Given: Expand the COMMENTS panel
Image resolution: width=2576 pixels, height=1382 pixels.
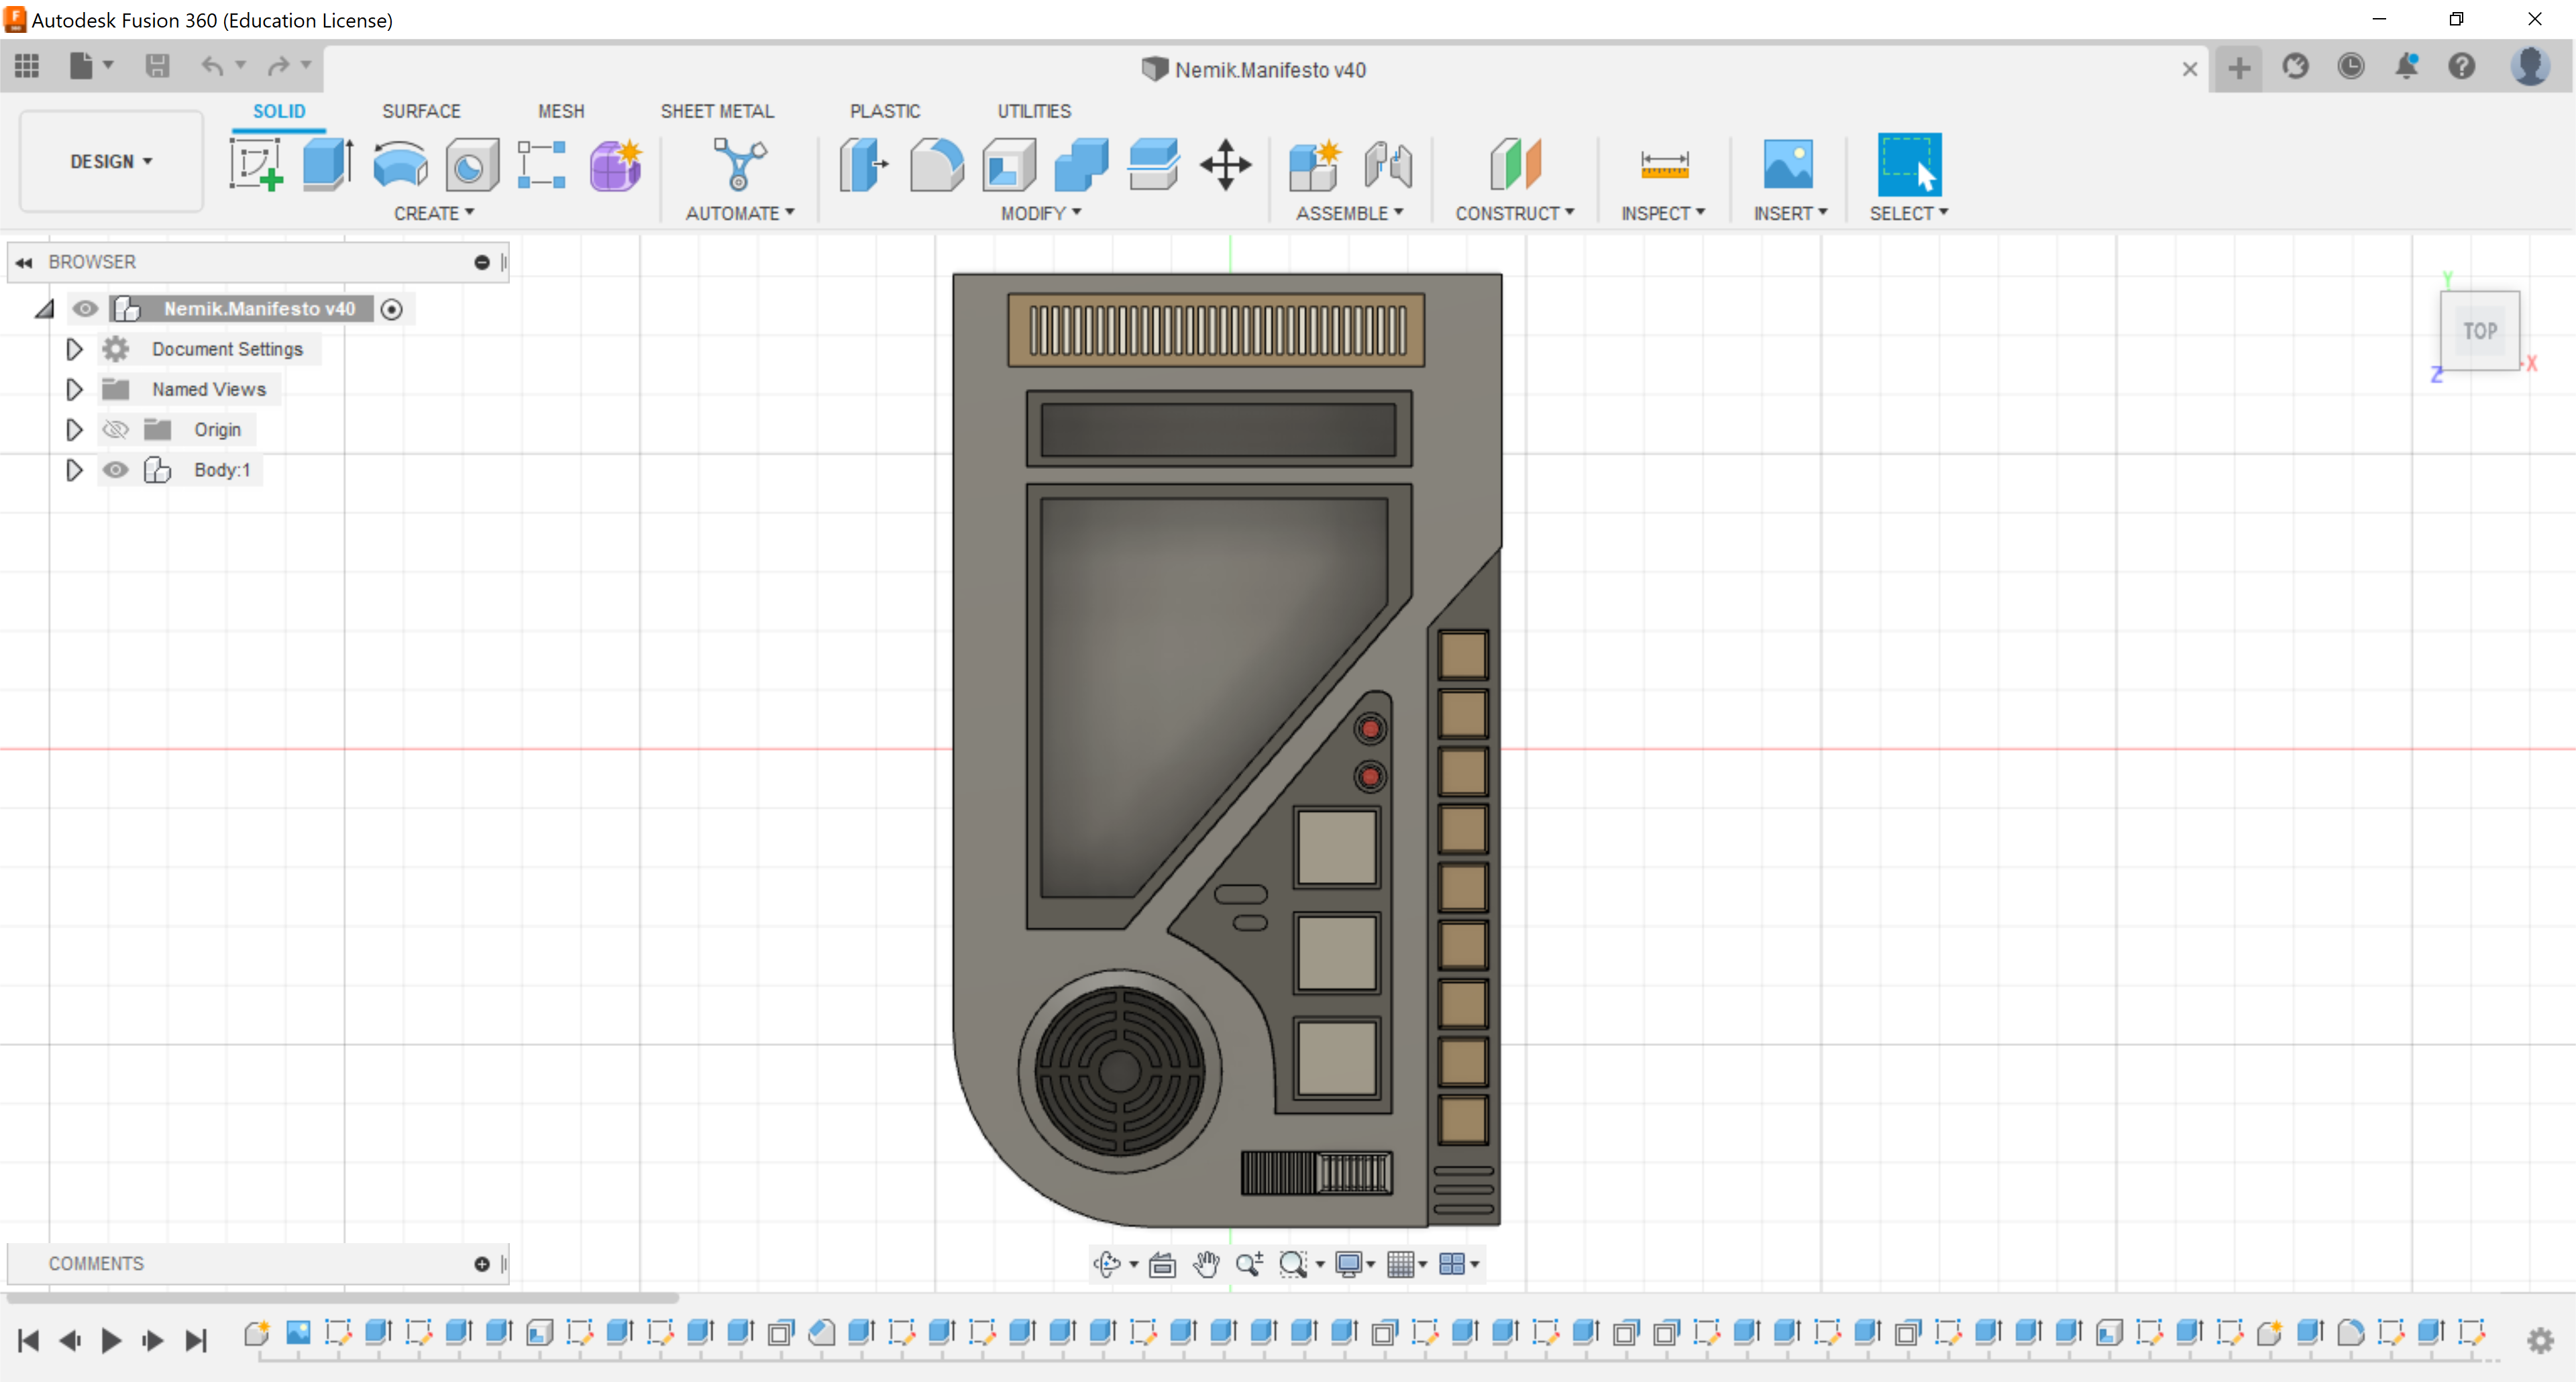Looking at the screenshot, I should tap(482, 1264).
